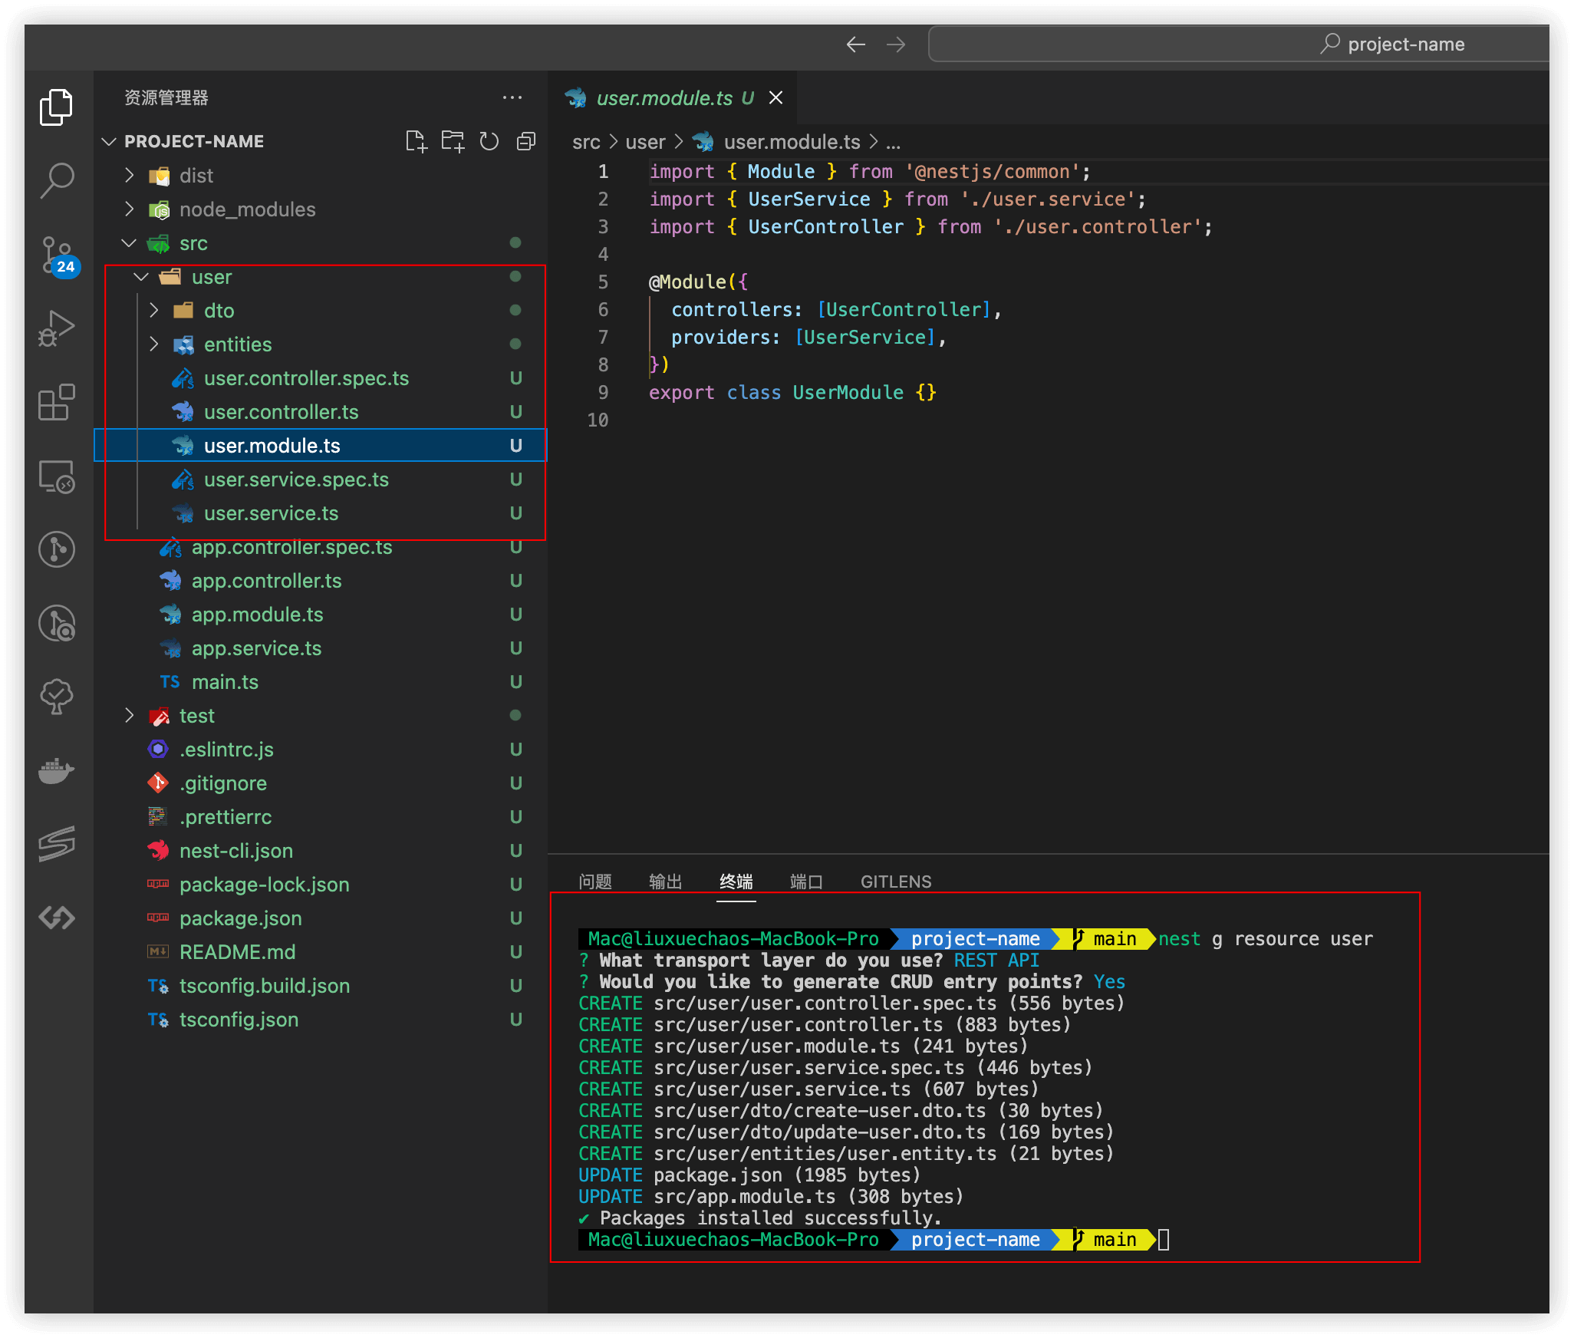Go forward with the right arrow
Viewport: 1574px width, 1338px height.
[896, 44]
